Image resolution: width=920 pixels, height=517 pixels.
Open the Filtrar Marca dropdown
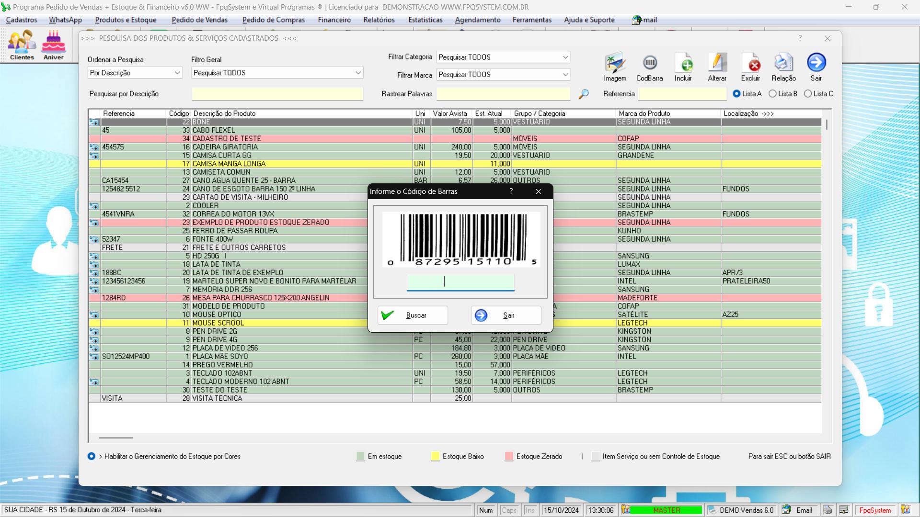[503, 75]
